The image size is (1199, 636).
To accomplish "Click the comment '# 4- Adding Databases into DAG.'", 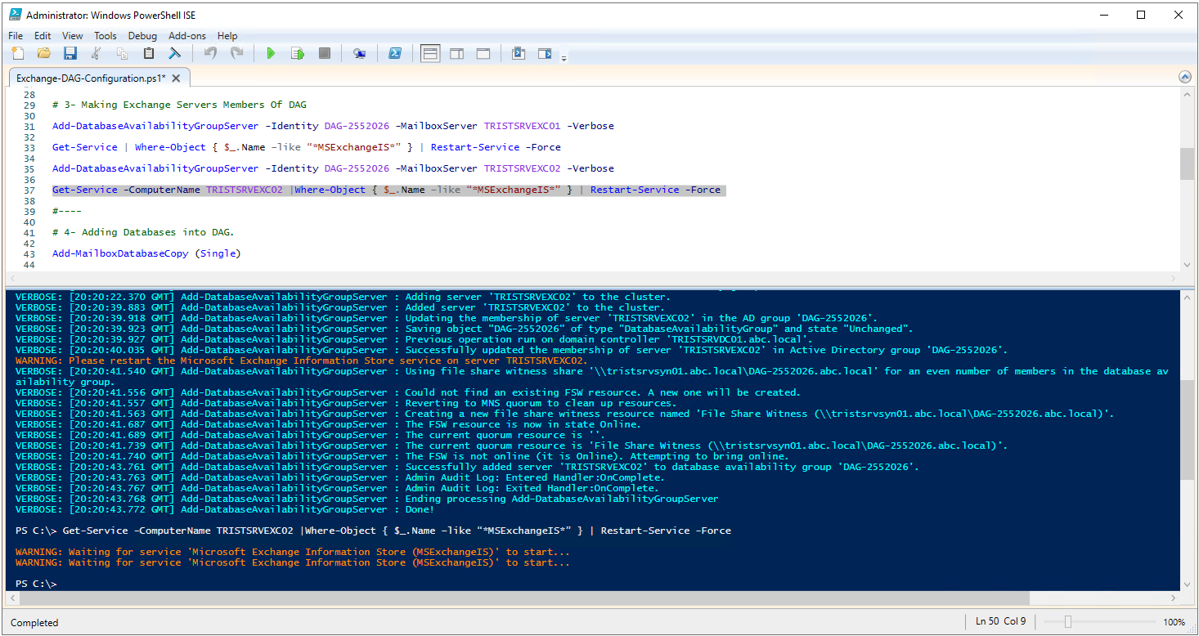I will pyautogui.click(x=143, y=232).
